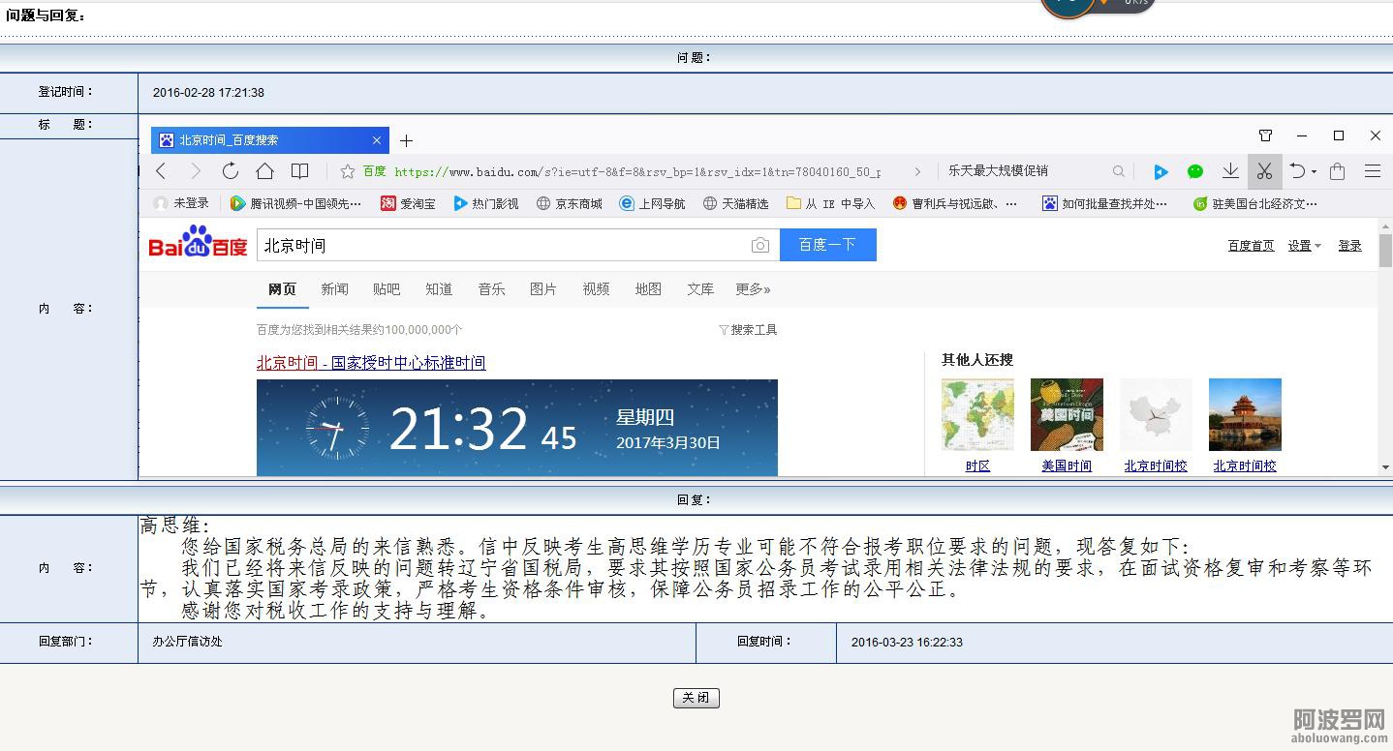Open 热门影视 bookmark
1393x751 pixels.
pyautogui.click(x=486, y=203)
